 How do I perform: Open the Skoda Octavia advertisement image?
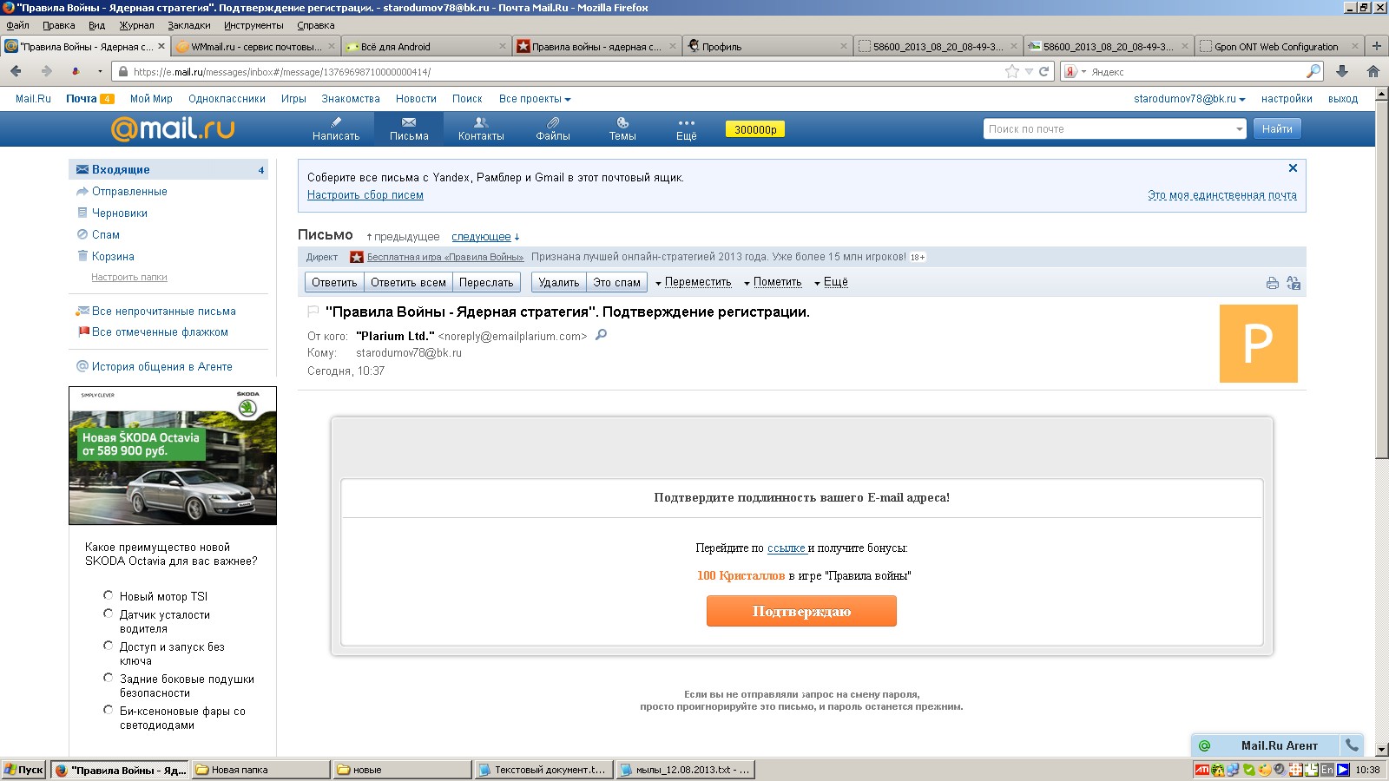tap(173, 456)
